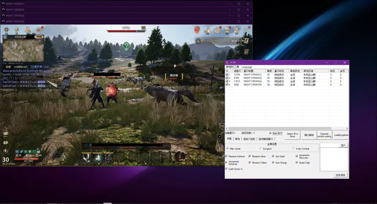Click the sun icon at minimap corner
Screen dimensions: 377x204
[x=5, y=60]
